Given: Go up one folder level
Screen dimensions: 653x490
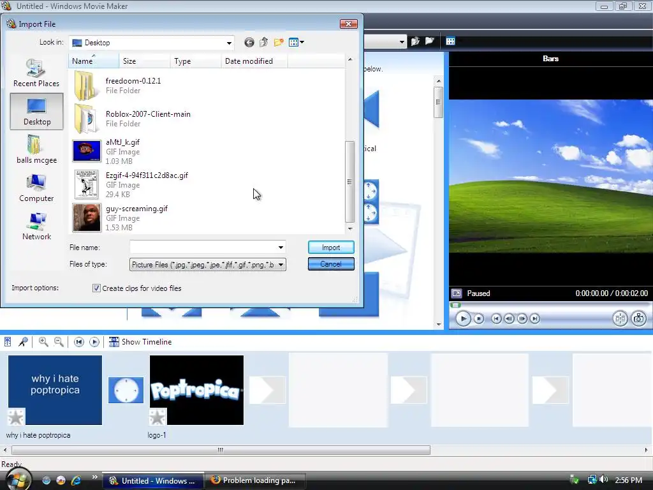Looking at the screenshot, I should click(x=263, y=42).
